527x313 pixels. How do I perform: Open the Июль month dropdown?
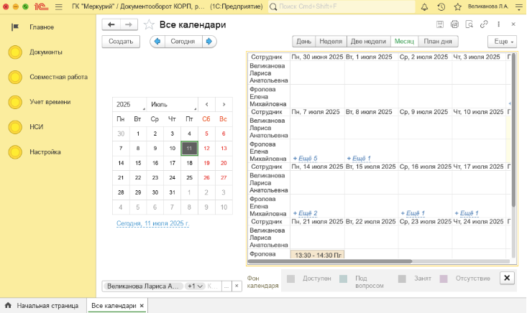171,104
